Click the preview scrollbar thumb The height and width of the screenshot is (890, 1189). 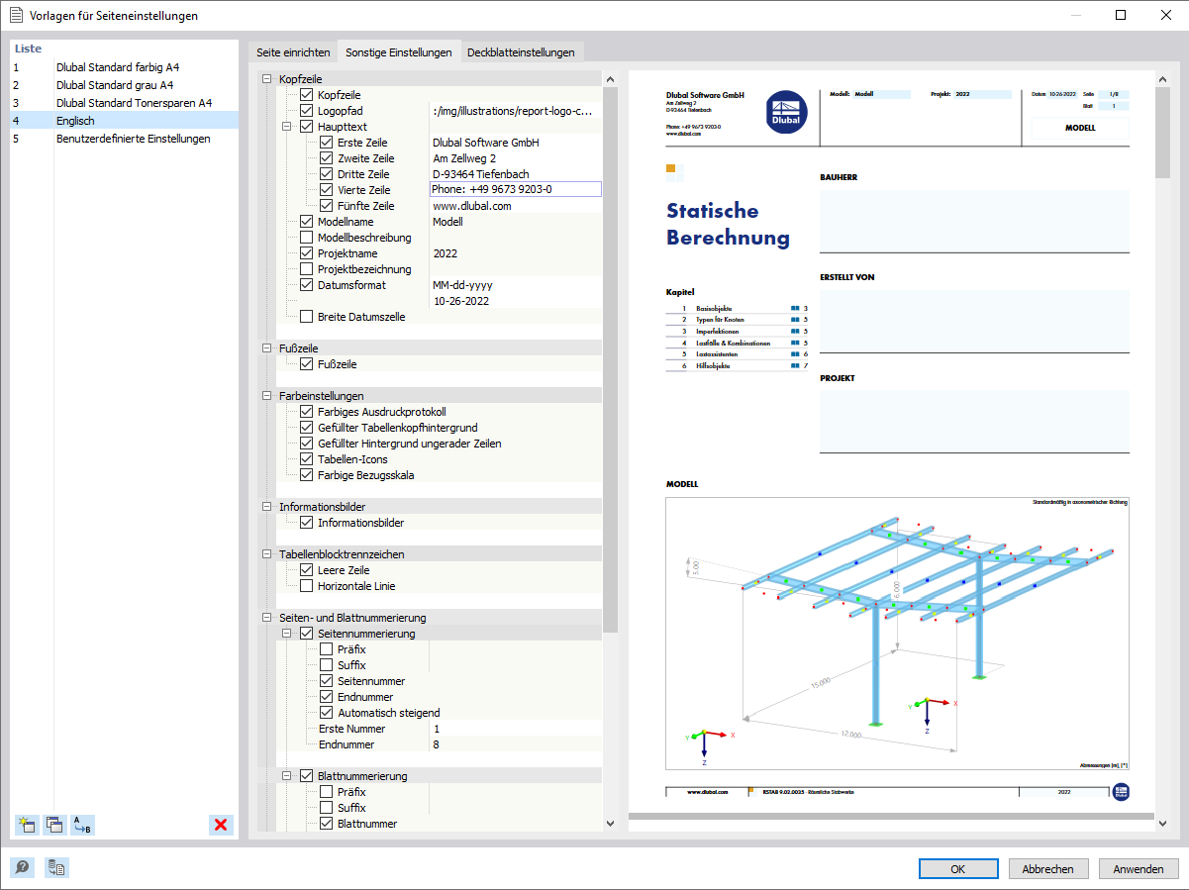click(1163, 133)
